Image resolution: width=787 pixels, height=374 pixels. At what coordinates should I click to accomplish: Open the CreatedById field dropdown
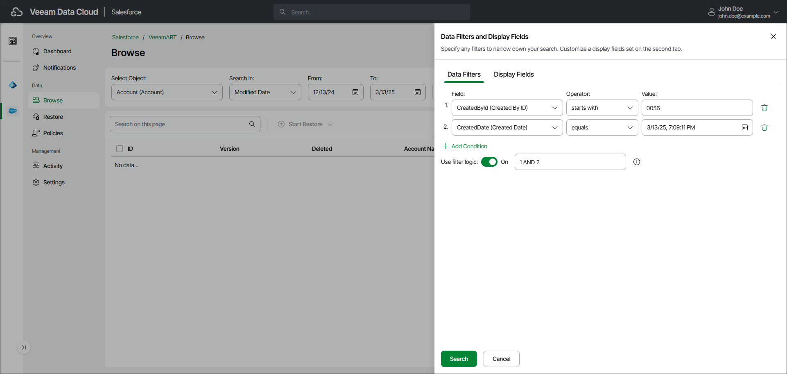(x=507, y=108)
